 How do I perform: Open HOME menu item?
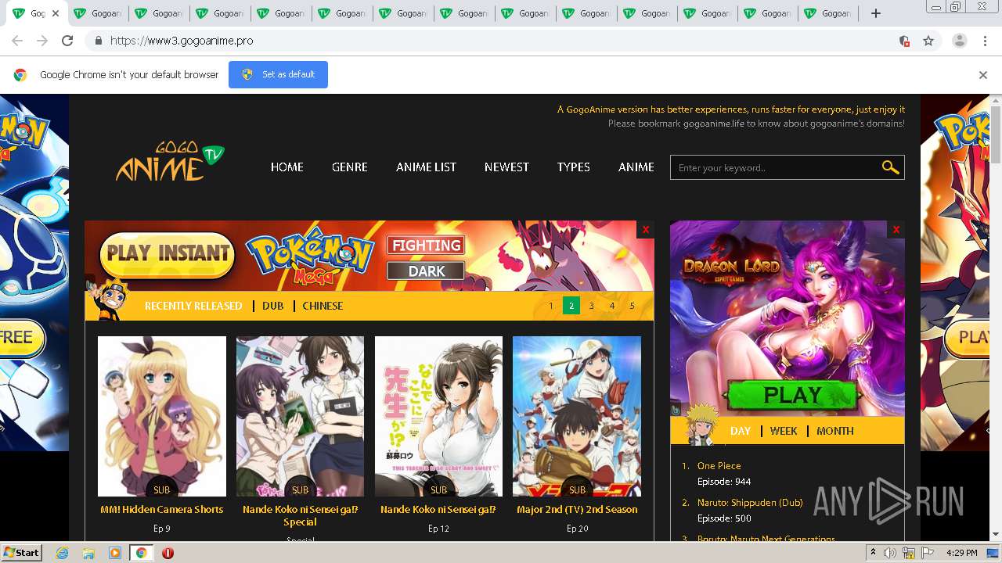pos(287,167)
